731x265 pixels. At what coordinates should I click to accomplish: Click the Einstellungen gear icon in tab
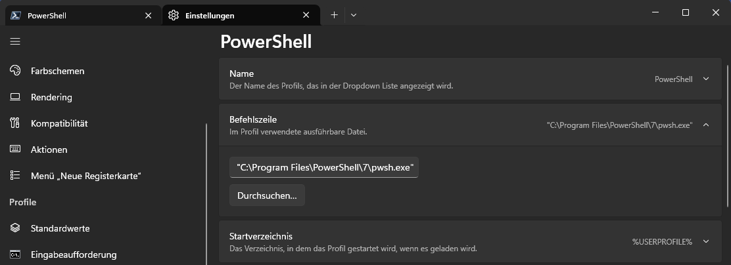174,15
